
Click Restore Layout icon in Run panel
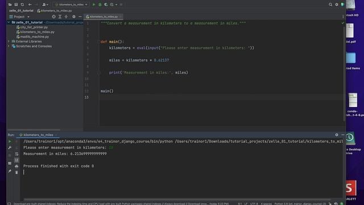(10, 163)
